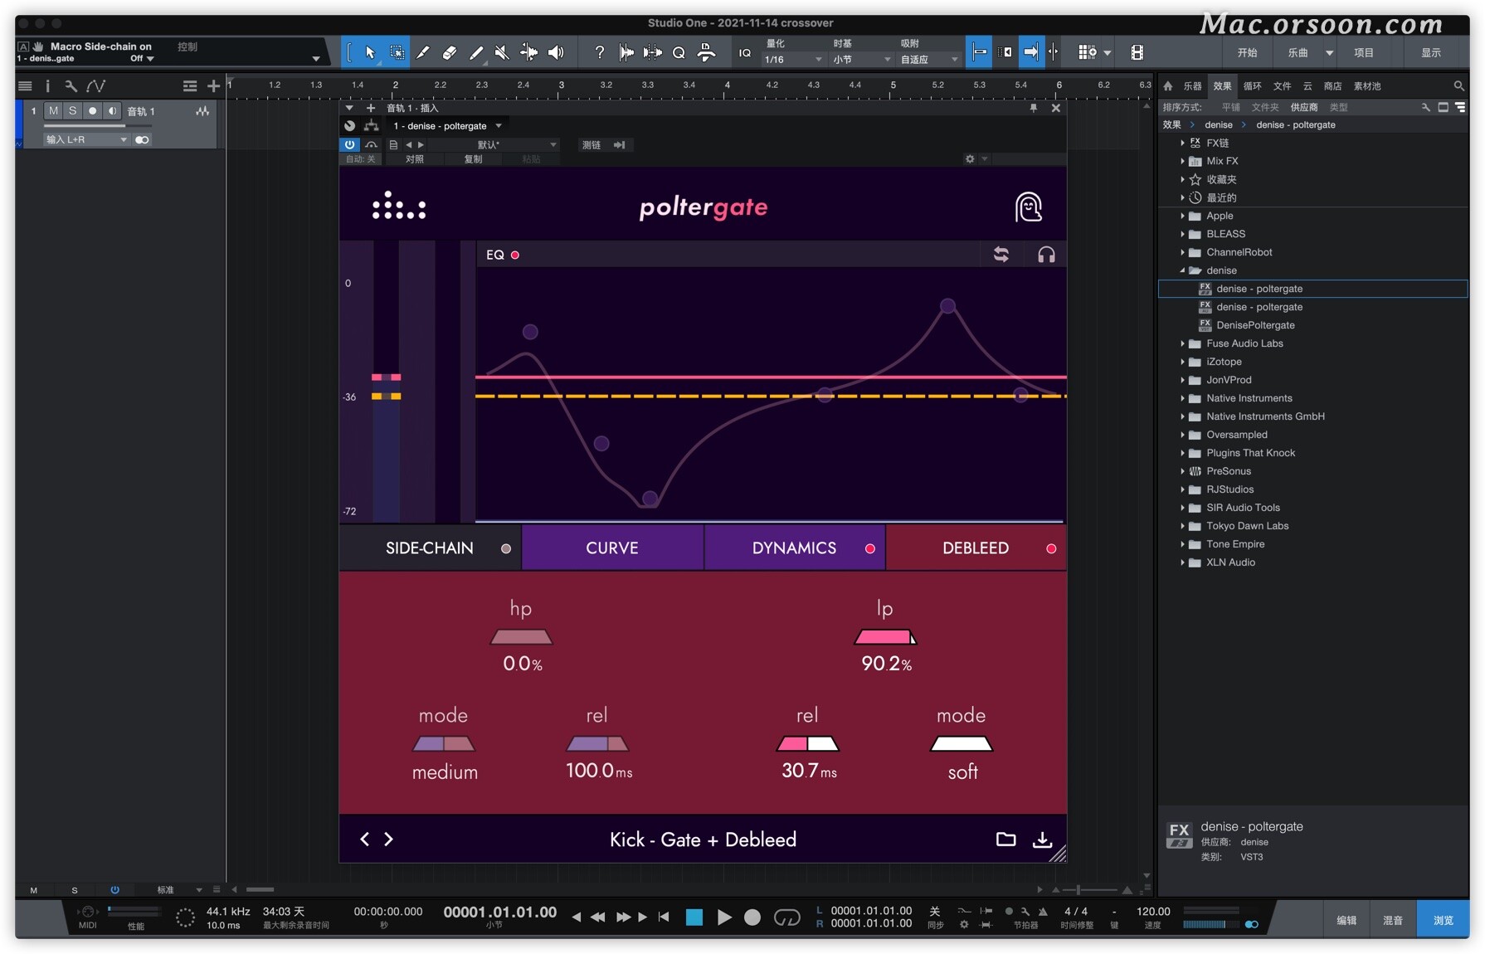
Task: Click the 对照 compare button
Action: coord(415,159)
